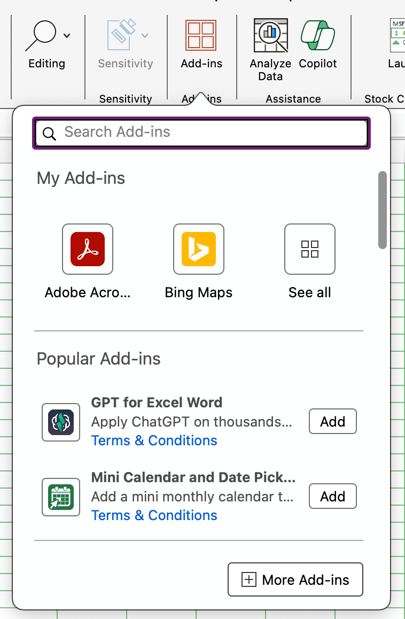
Task: Click the See all add-ins tile
Action: (310, 249)
